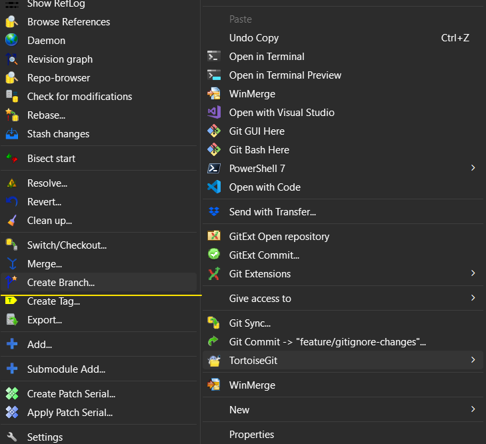The image size is (486, 444).
Task: Click the Open in Terminal Preview icon
Action: click(x=214, y=75)
